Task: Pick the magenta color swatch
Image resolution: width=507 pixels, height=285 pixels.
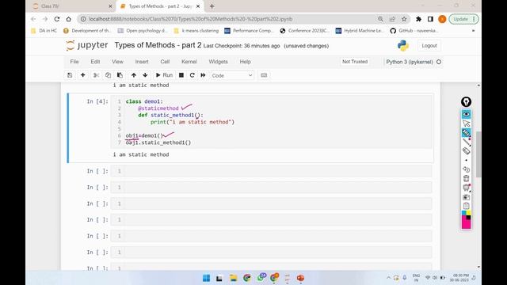Action: click(466, 222)
